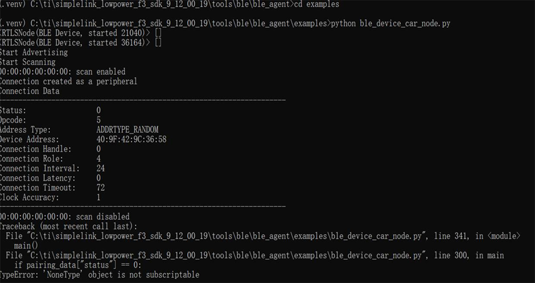Click the file path with line 300

tap(255, 256)
